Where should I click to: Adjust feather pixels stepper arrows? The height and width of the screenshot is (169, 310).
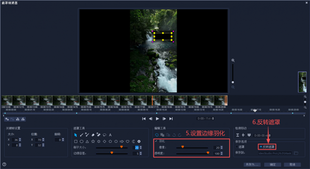[x=222, y=148]
